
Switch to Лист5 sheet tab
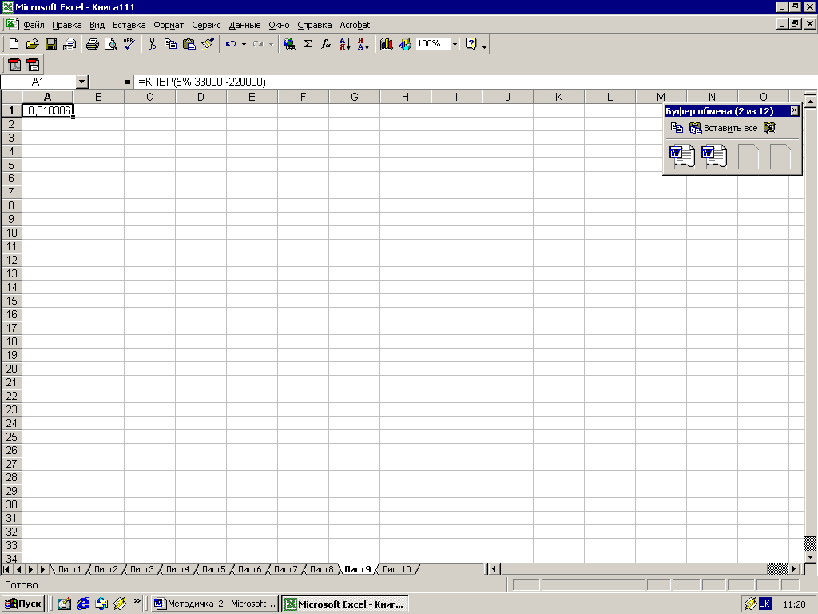[213, 569]
